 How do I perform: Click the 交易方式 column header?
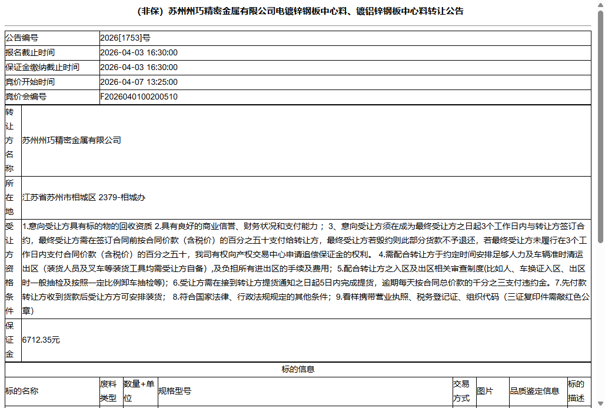click(464, 392)
